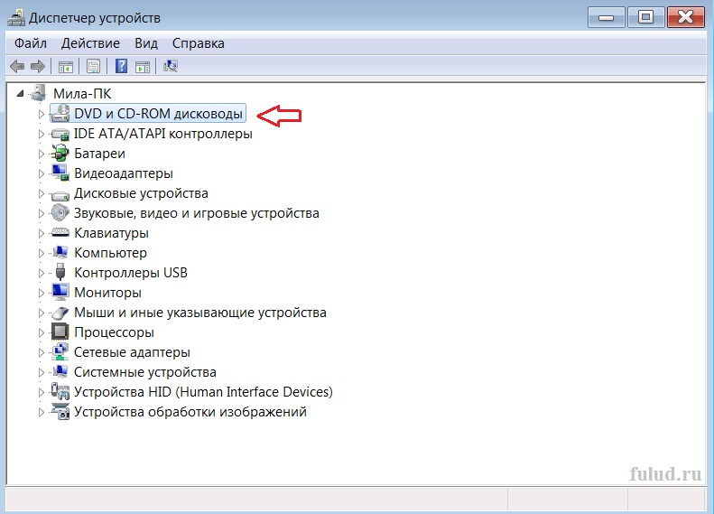Select Устройства обработки изображений item

click(190, 412)
